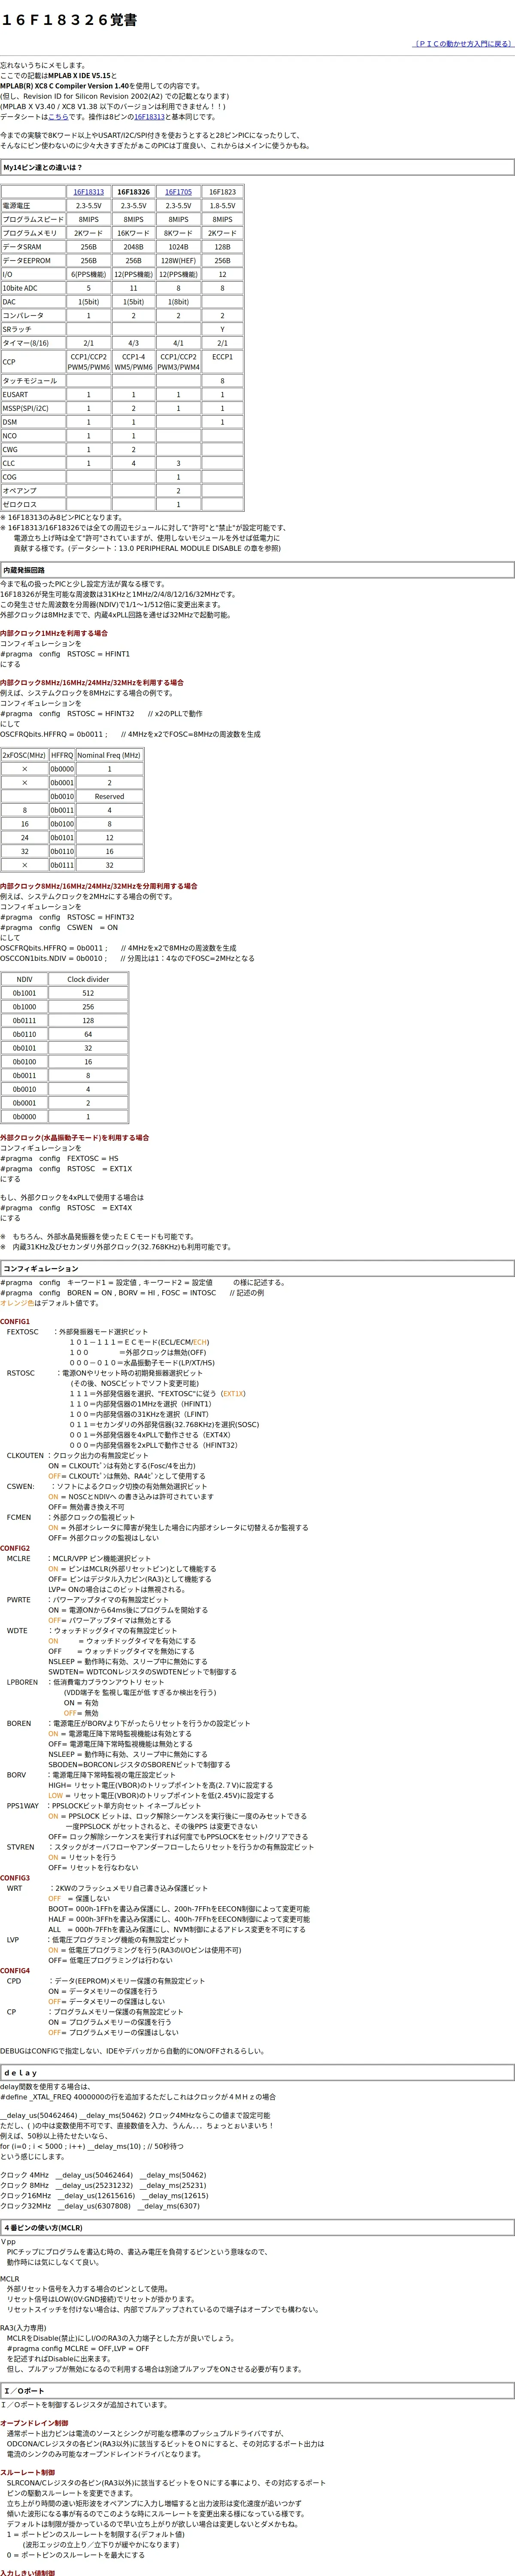
Task: Open the 16F18313 column header link
Action: coord(88,192)
